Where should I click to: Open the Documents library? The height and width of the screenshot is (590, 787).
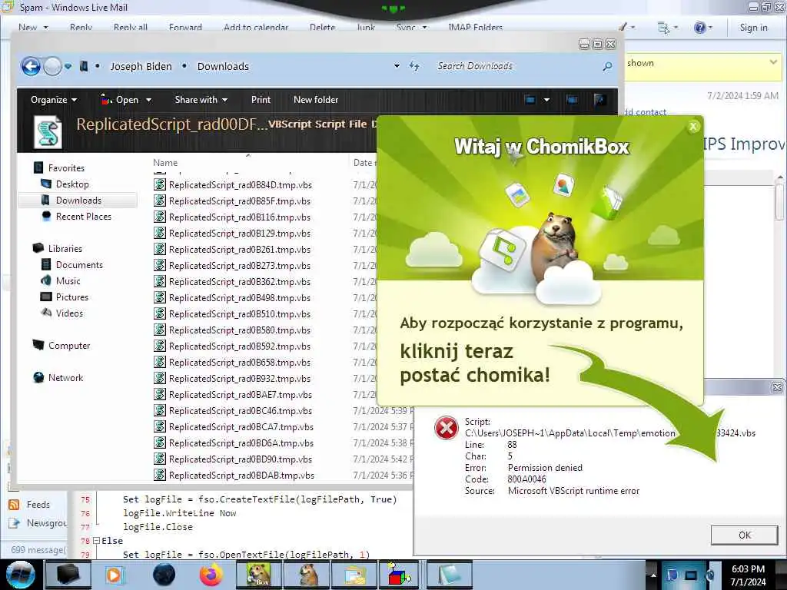(79, 265)
